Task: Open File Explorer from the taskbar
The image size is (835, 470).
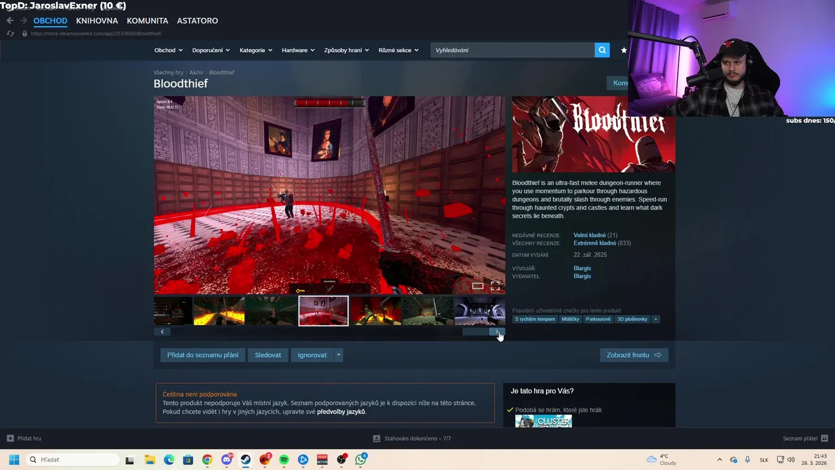Action: point(149,460)
